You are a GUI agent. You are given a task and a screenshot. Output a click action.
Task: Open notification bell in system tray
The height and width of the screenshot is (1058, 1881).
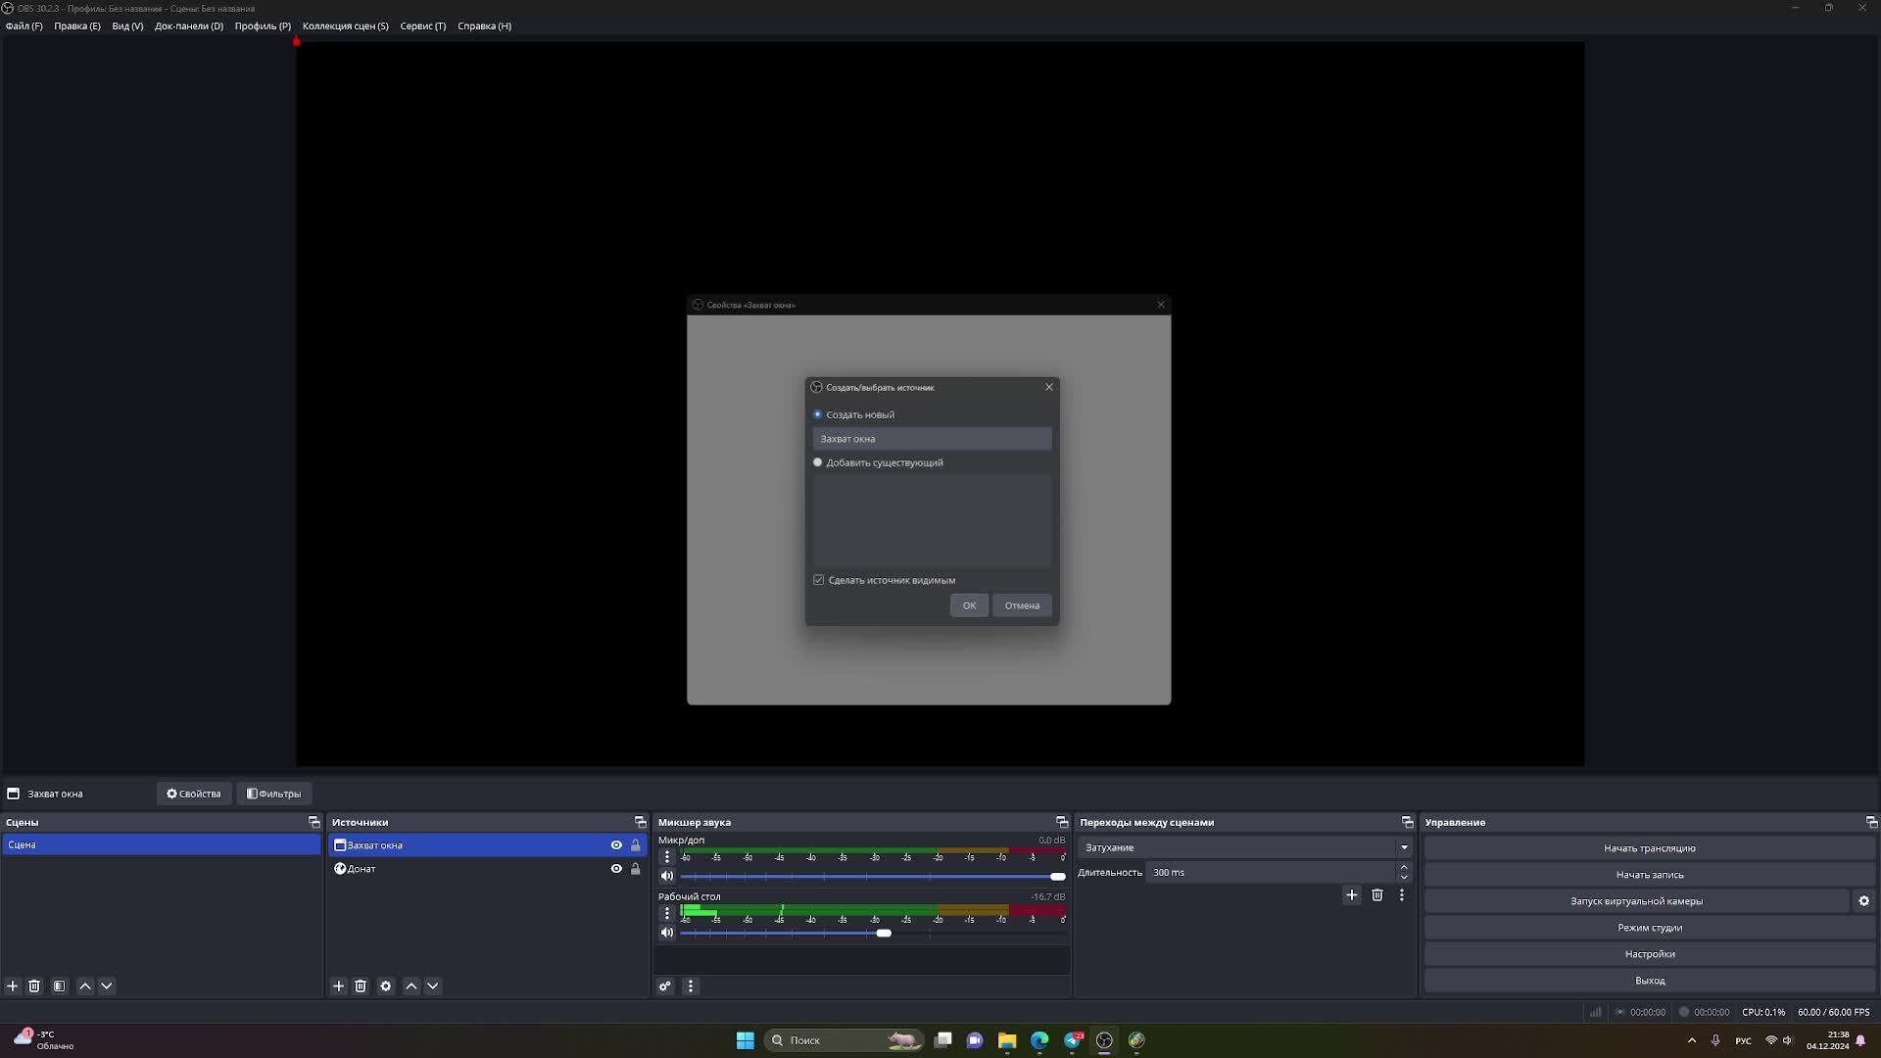click(x=1860, y=1040)
